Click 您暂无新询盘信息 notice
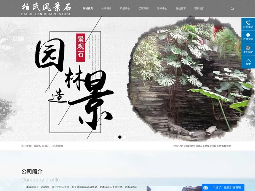The height and width of the screenshot is (191, 255). coord(222,146)
